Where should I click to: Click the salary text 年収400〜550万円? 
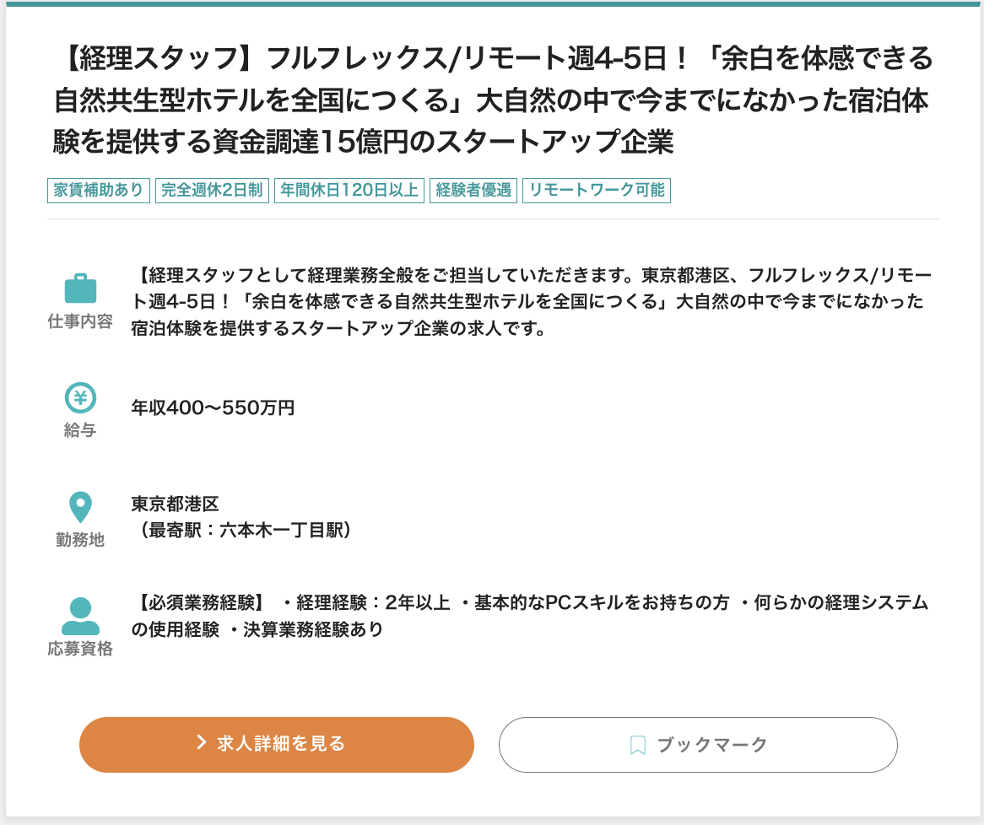coord(213,408)
